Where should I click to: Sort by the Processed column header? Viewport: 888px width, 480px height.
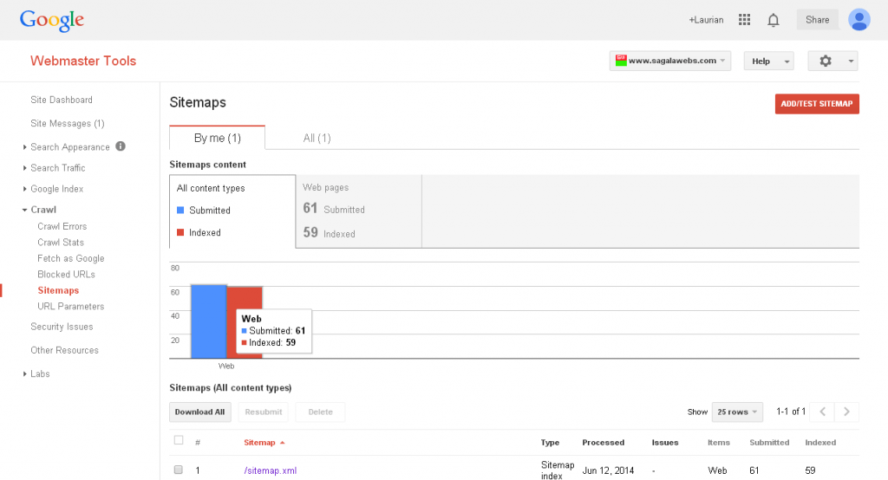[604, 443]
